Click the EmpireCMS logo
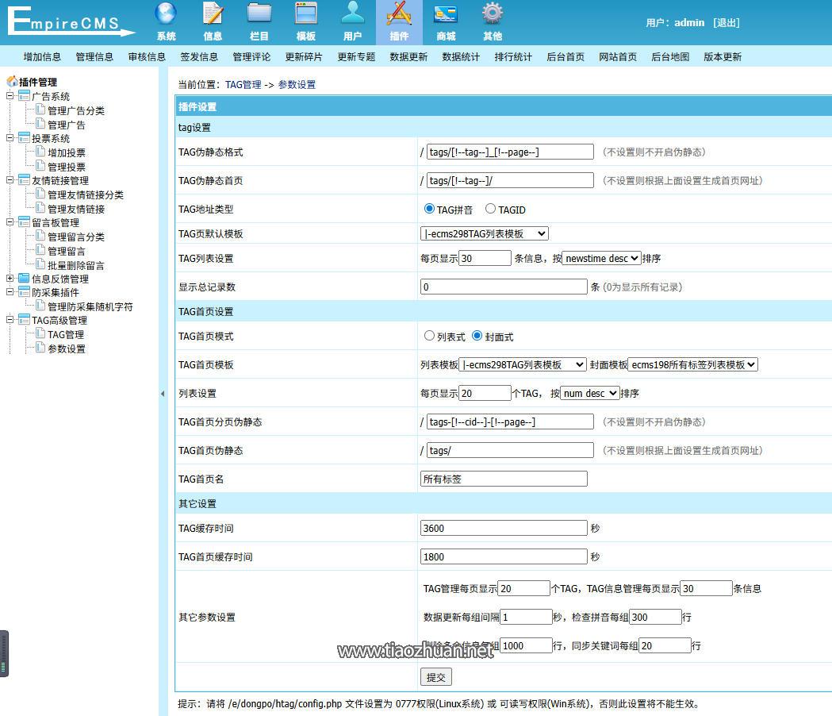The image size is (832, 716). click(71, 21)
